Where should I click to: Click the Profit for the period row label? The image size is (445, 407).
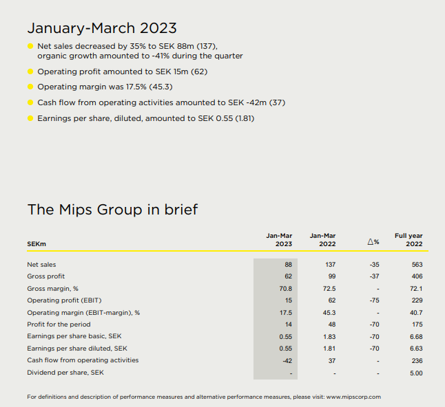59,324
